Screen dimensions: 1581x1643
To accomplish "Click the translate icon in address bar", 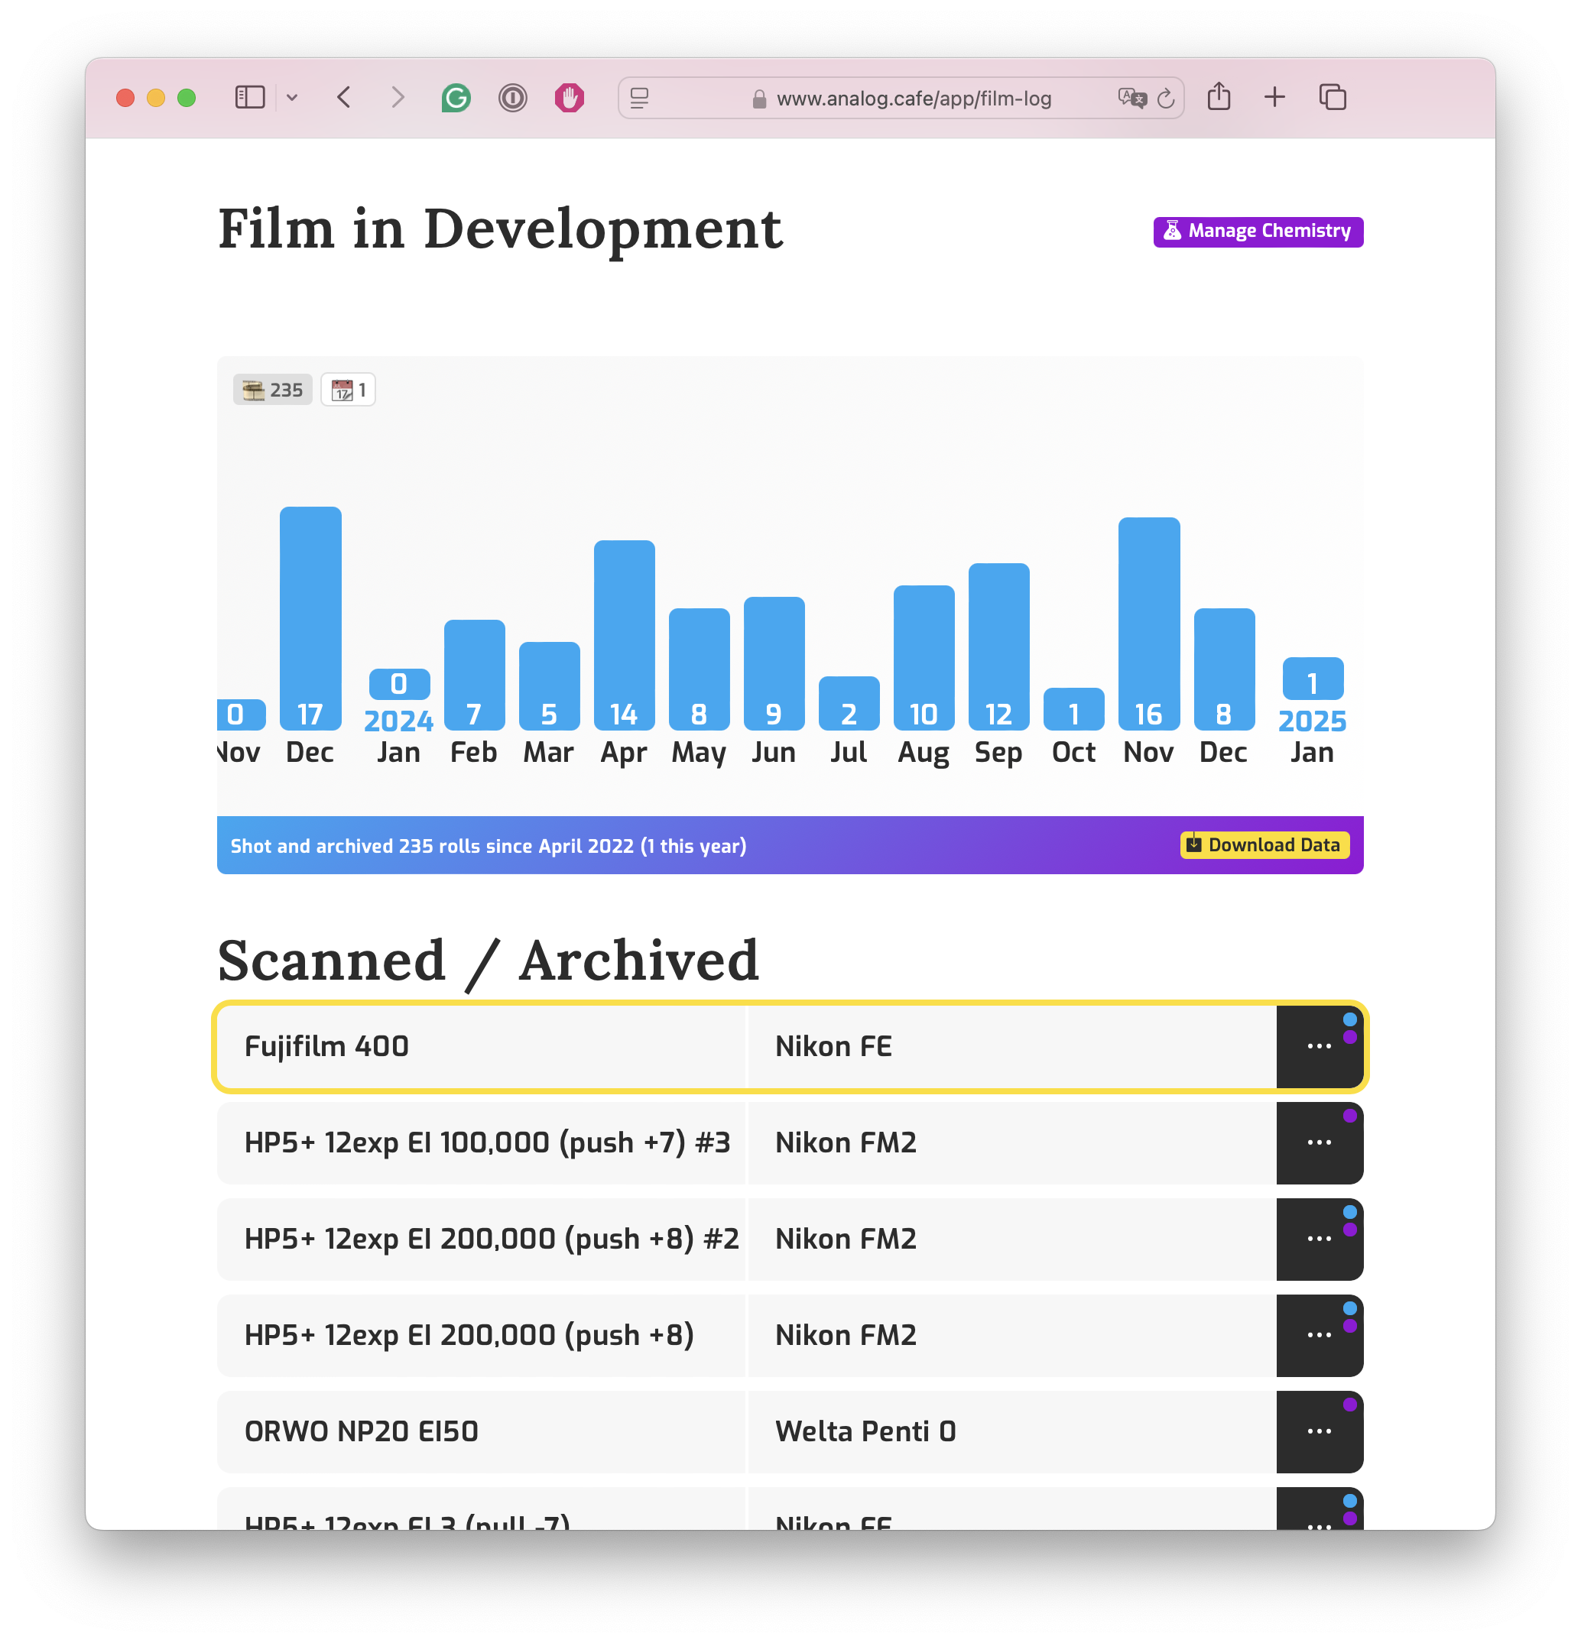I will [1132, 99].
